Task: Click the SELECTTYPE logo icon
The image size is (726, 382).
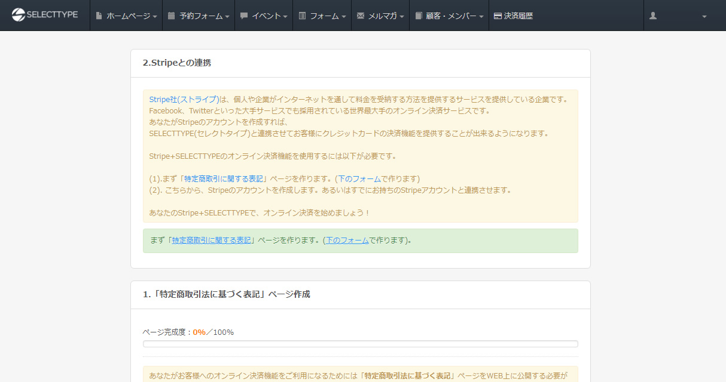Action: 19,15
